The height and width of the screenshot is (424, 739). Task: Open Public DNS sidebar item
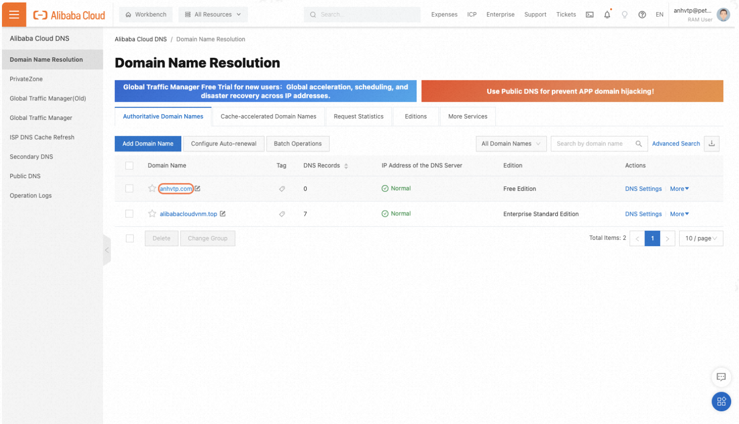click(52, 176)
